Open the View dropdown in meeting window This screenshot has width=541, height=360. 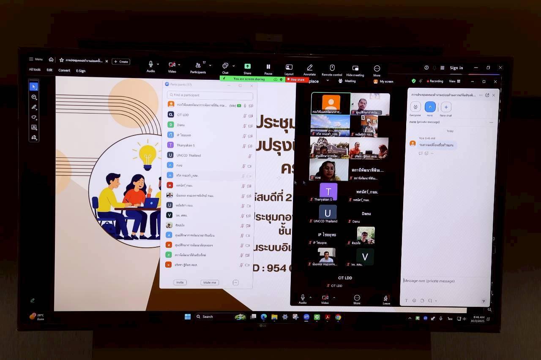(x=454, y=81)
